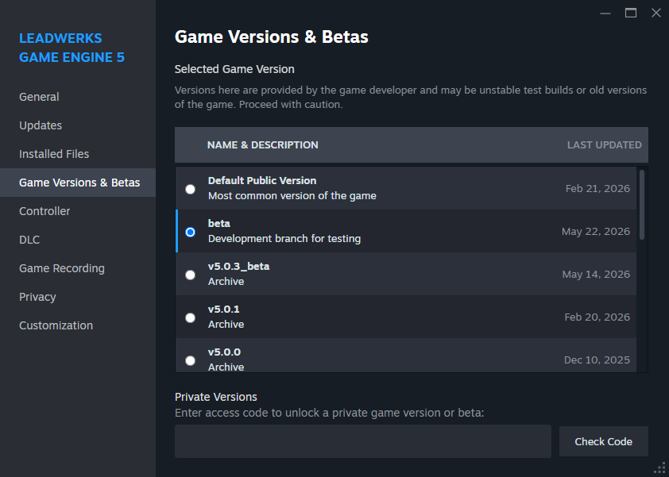Screen dimensions: 669x477
Task: Open the General settings tab
Action: (x=78, y=97)
